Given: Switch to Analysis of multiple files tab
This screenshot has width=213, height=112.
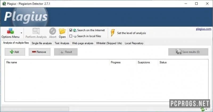Looking at the screenshot, I should 16,43.
